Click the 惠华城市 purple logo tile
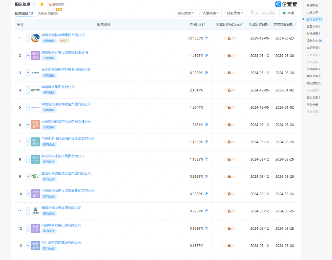 pos(35,194)
